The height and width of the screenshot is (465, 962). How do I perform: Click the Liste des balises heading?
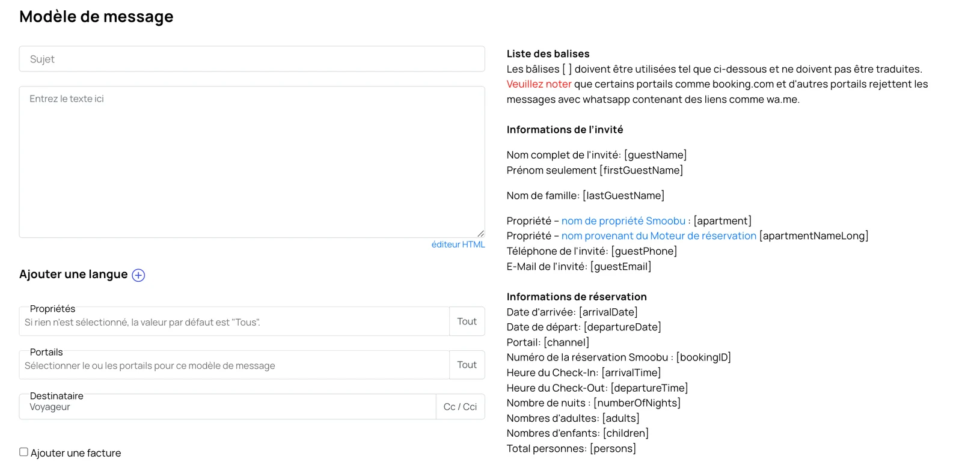click(x=548, y=54)
